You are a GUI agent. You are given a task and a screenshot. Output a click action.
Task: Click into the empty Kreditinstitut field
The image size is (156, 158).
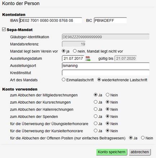[x=106, y=73]
